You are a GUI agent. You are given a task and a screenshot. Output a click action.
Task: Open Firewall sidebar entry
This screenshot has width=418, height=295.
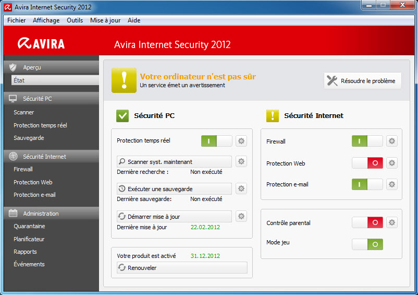coord(23,169)
